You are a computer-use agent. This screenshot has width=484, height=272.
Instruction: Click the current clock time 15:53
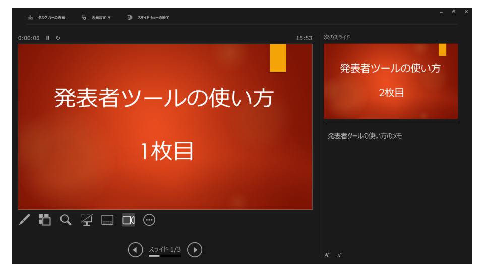tap(304, 38)
